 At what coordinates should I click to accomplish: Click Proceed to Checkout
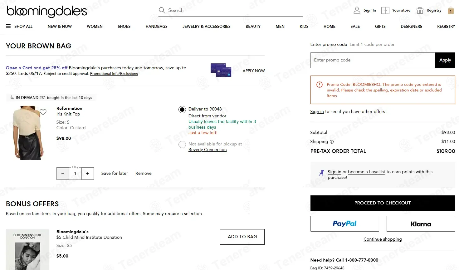point(383,203)
